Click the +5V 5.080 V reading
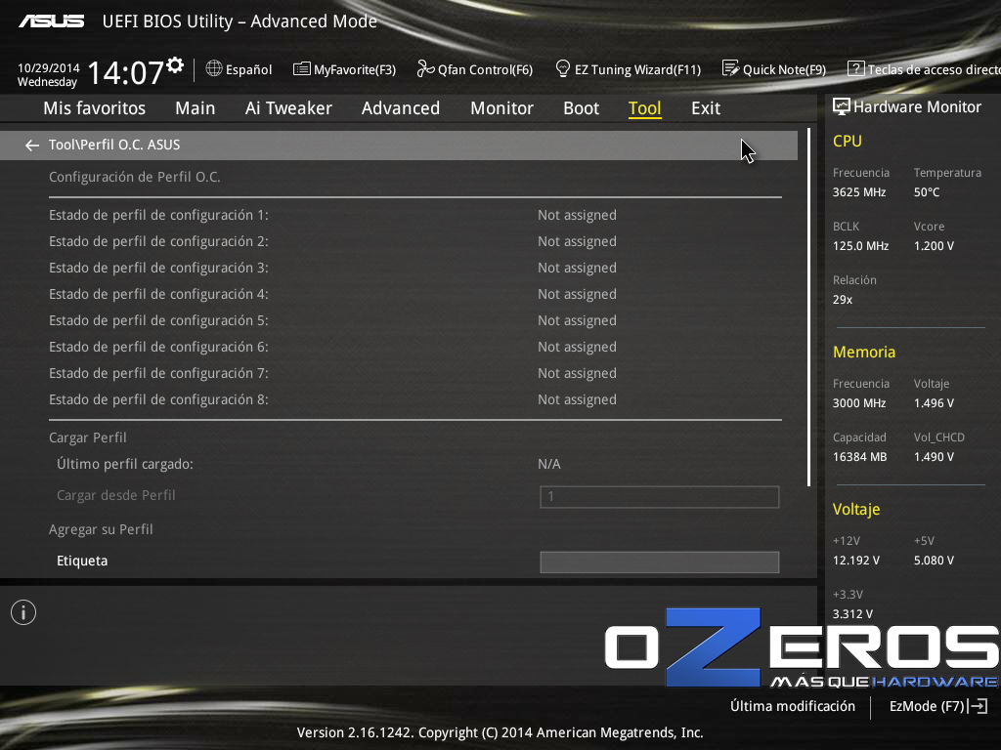1001x750 pixels. pos(934,561)
